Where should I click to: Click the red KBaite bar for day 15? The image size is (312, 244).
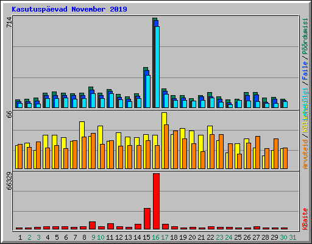pyautogui.click(x=147, y=218)
